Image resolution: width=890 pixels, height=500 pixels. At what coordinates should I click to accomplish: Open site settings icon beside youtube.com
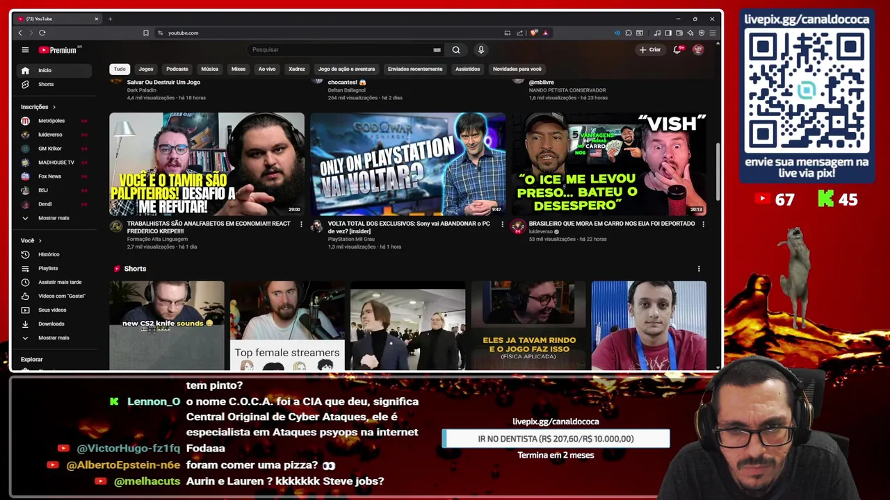point(161,33)
